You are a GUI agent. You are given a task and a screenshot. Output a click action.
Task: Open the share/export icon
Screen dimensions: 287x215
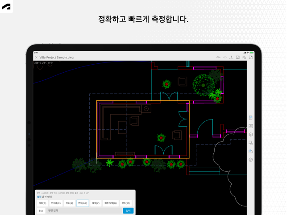click(x=231, y=58)
